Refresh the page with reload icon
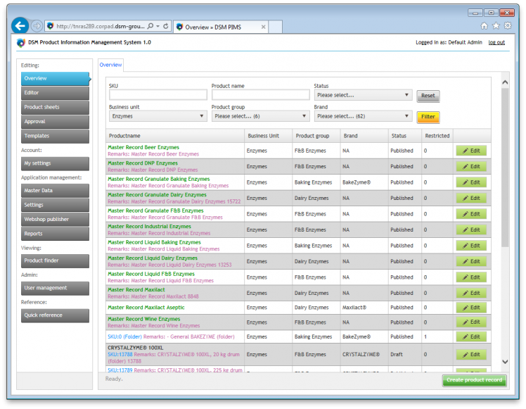The image size is (526, 409). (166, 26)
